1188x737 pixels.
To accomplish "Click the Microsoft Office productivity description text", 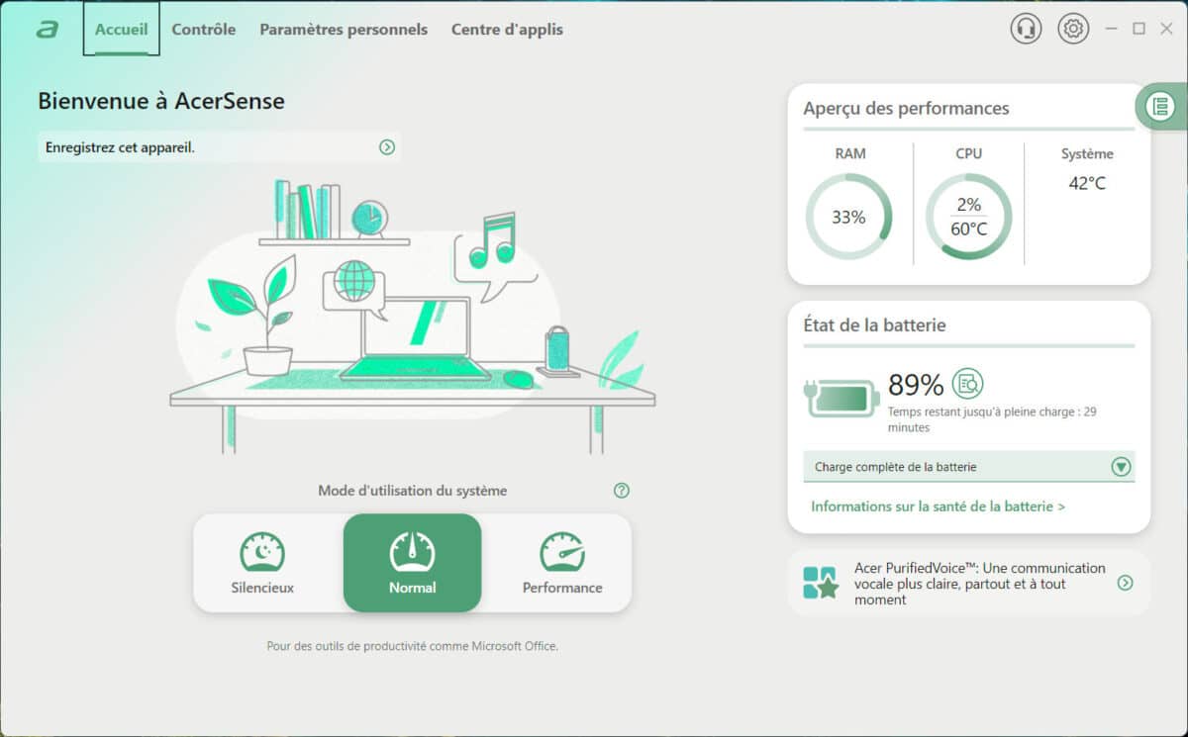I will 412,646.
